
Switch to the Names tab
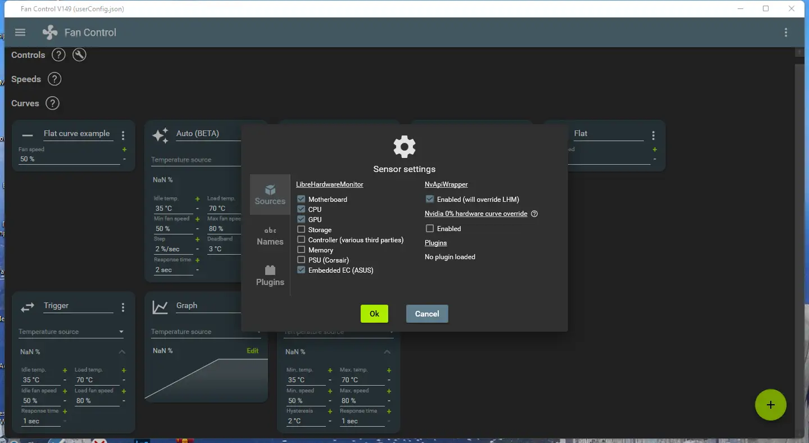coord(270,235)
